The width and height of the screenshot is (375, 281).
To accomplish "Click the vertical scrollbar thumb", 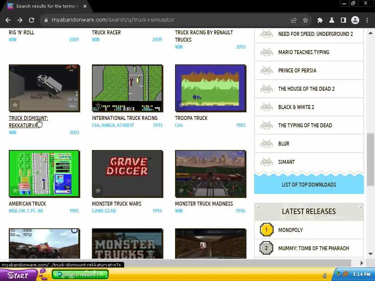I will [x=371, y=160].
